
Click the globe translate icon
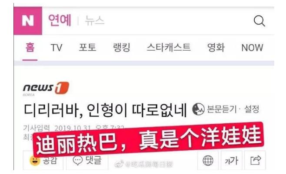[x=208, y=161]
